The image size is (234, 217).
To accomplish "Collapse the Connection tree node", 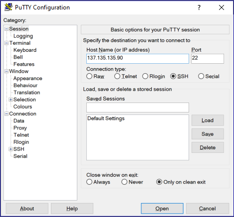I will [6, 114].
